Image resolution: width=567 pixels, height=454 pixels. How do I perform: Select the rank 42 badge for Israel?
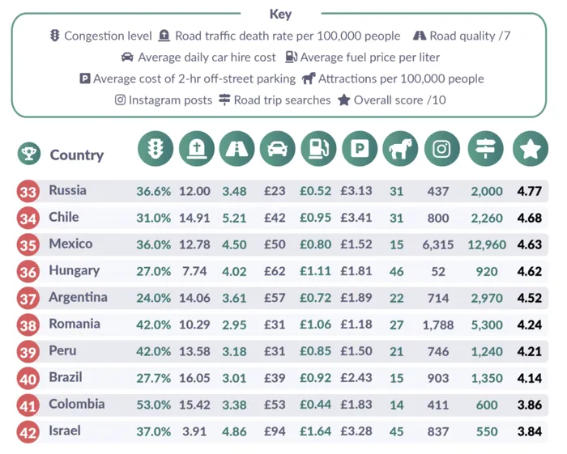[28, 432]
